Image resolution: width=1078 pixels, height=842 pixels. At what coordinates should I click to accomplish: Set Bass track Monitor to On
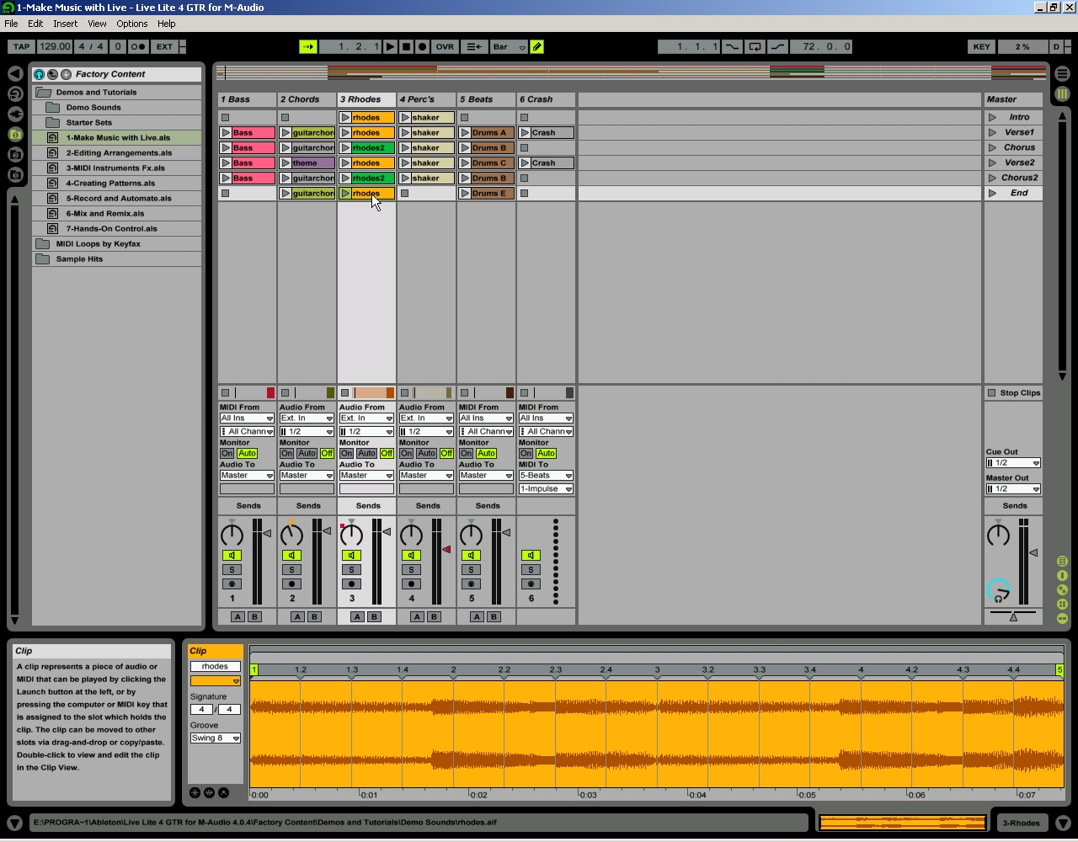click(227, 454)
